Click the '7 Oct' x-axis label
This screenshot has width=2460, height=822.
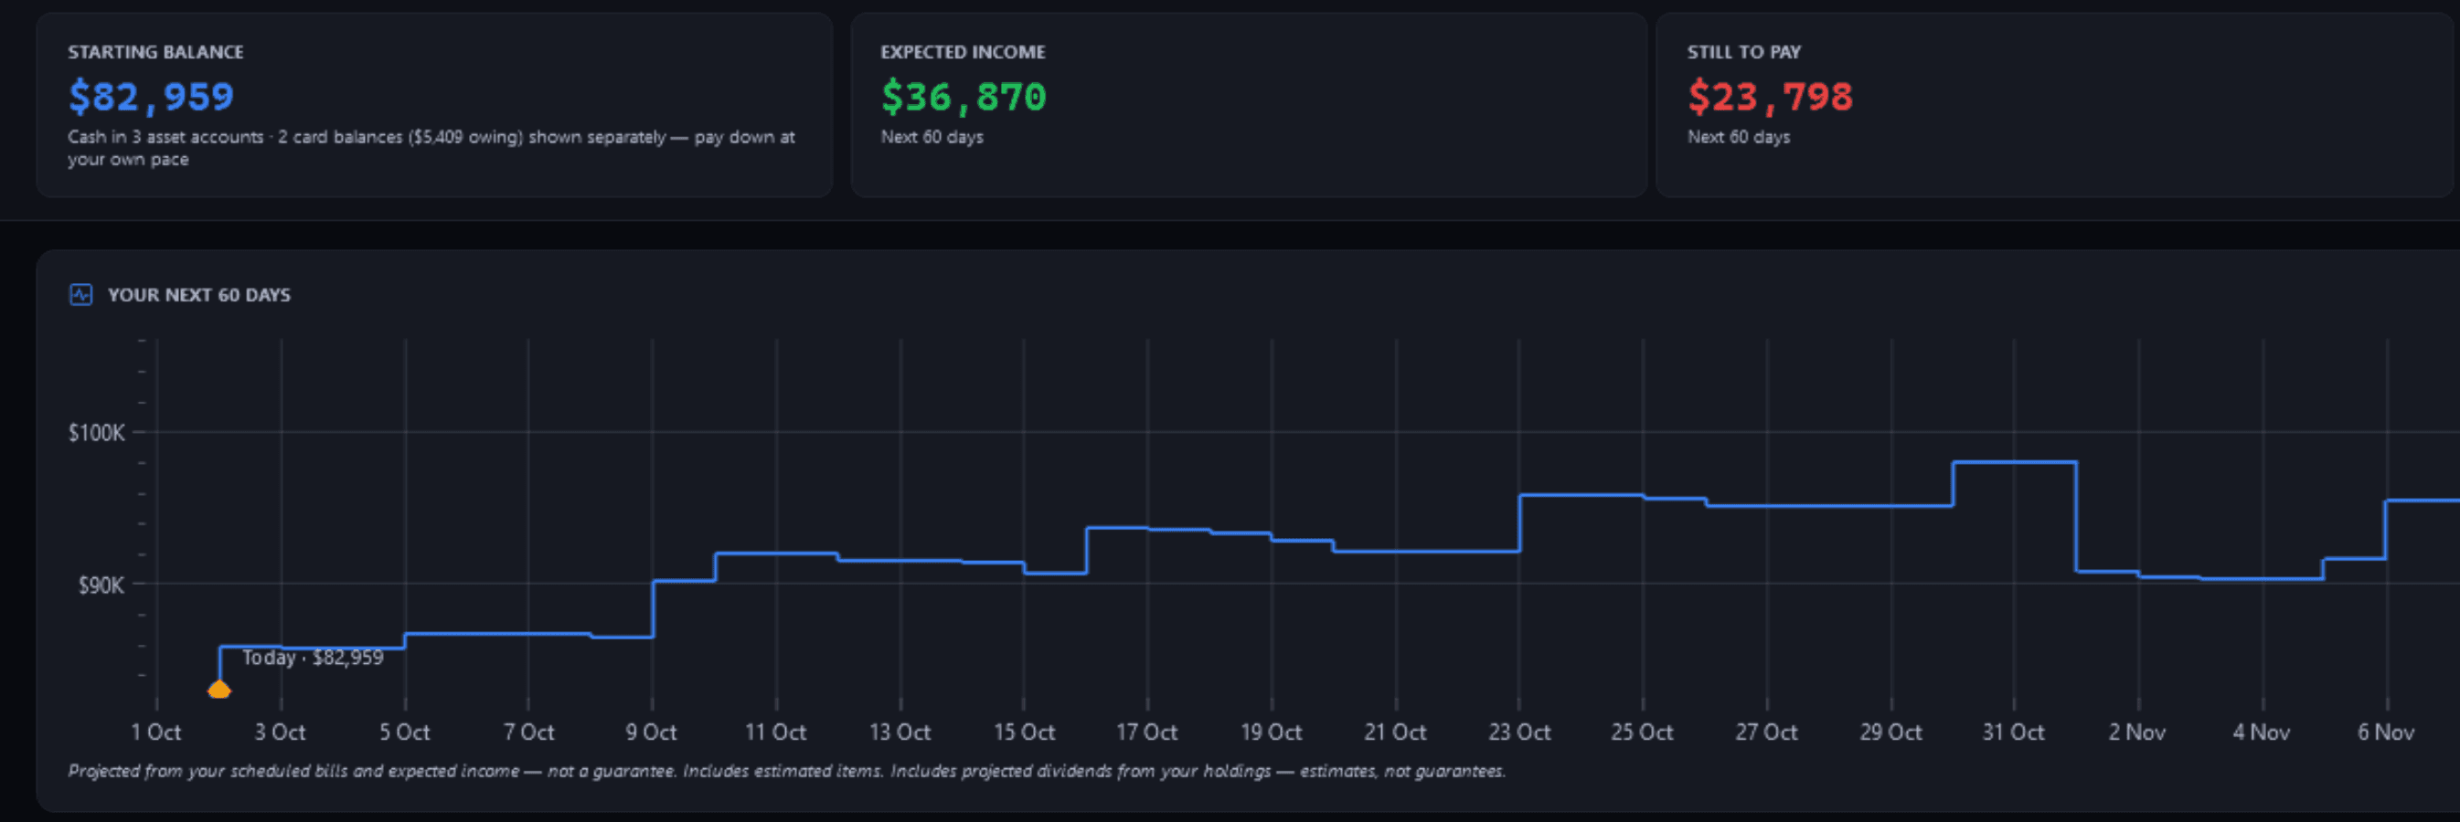point(528,732)
